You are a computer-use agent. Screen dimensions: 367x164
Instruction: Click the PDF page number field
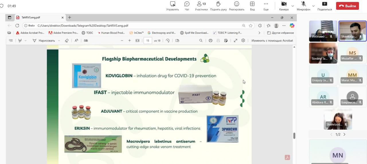pos(148,40)
